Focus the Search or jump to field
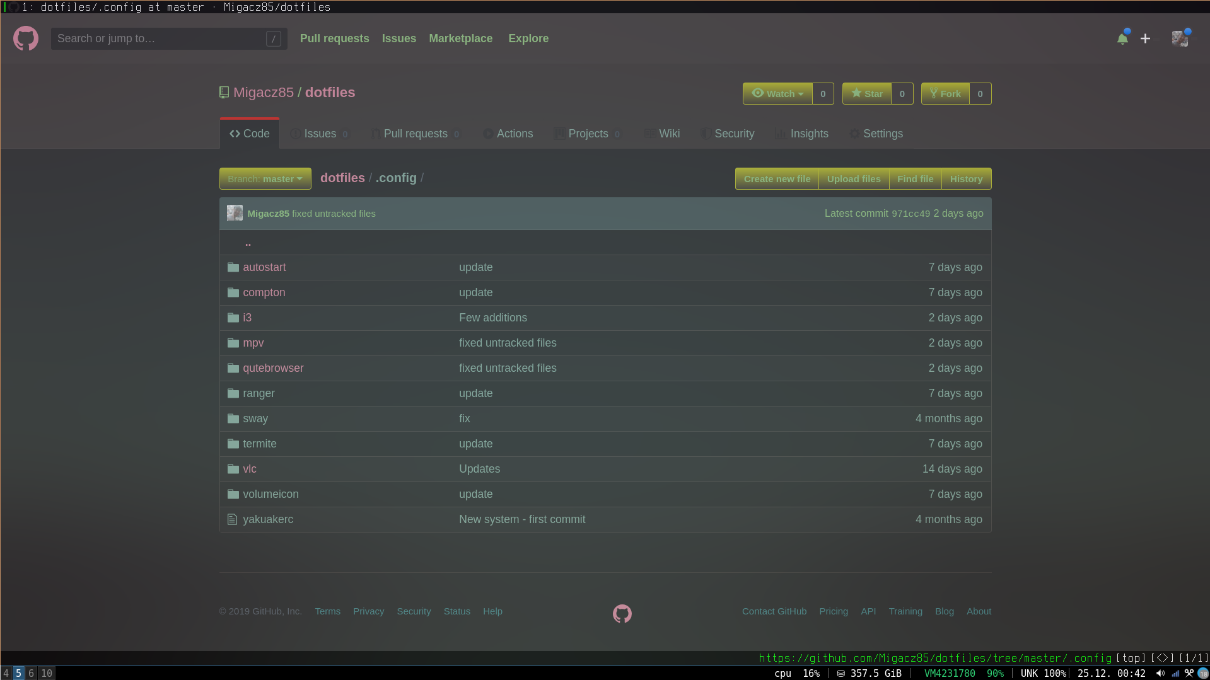This screenshot has width=1210, height=680. (169, 38)
